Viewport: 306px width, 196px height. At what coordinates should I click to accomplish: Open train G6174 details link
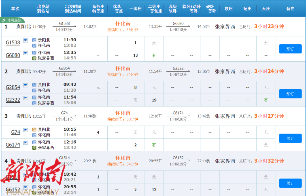[x=13, y=145]
